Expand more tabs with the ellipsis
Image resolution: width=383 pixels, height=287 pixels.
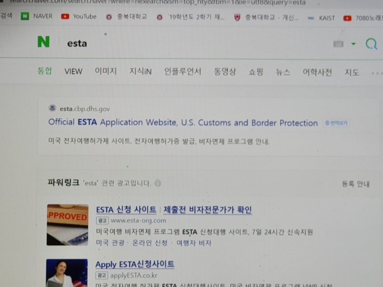(376, 73)
